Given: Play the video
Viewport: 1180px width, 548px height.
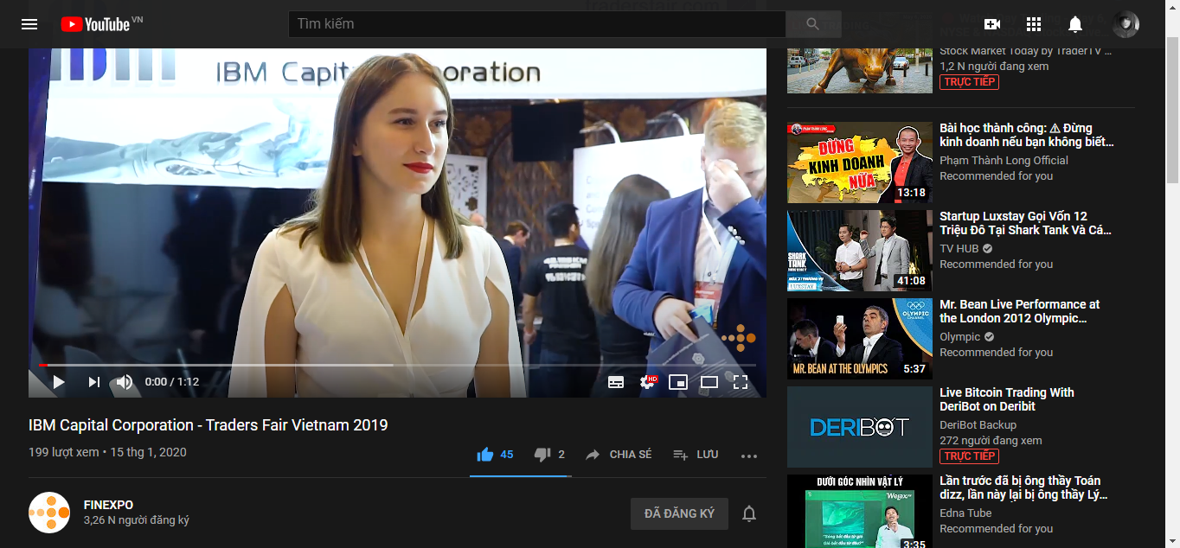Looking at the screenshot, I should coord(59,382).
